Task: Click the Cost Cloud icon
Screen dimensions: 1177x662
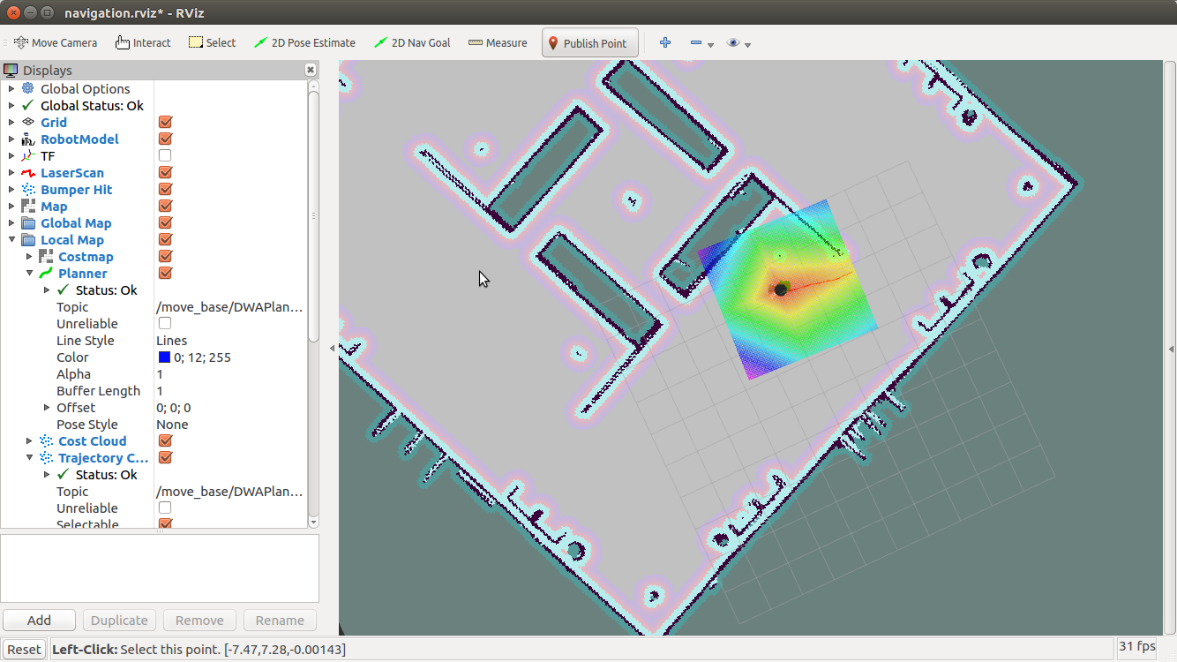Action: click(46, 440)
